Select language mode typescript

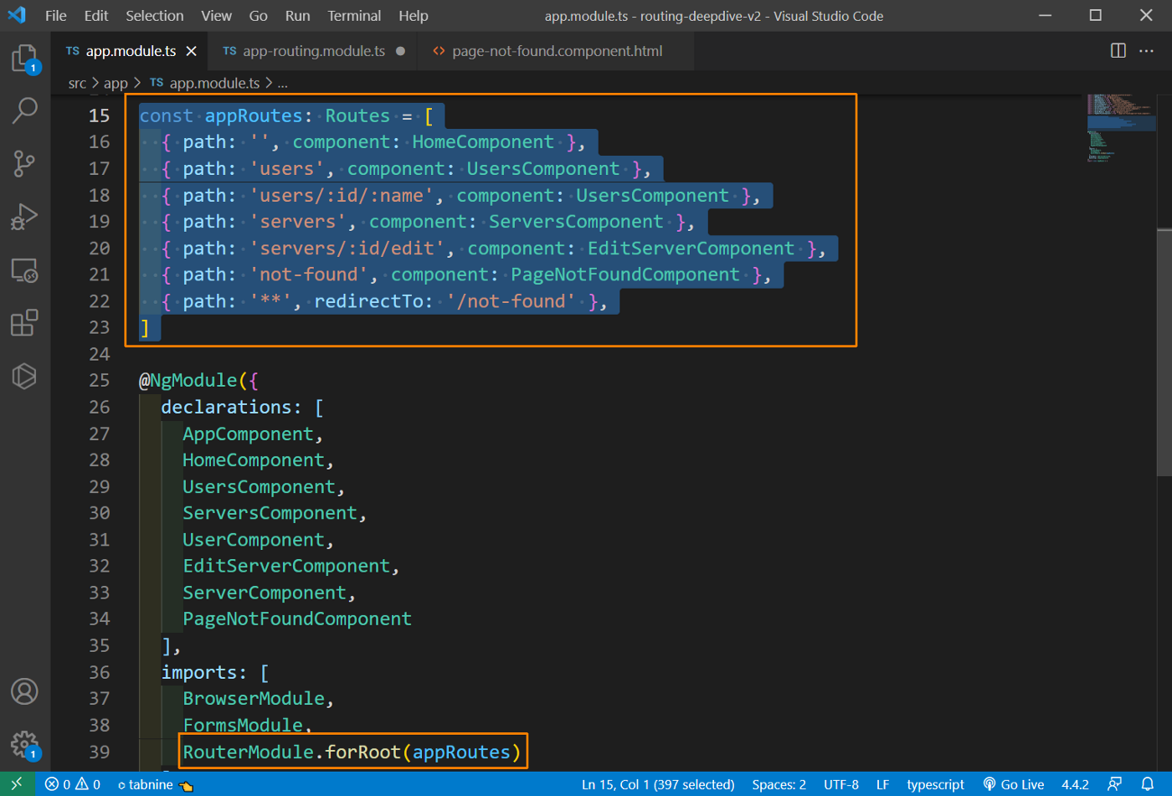935,784
